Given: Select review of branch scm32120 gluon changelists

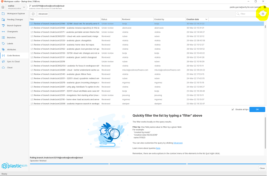Looking at the screenshot, I should click(146, 40).
